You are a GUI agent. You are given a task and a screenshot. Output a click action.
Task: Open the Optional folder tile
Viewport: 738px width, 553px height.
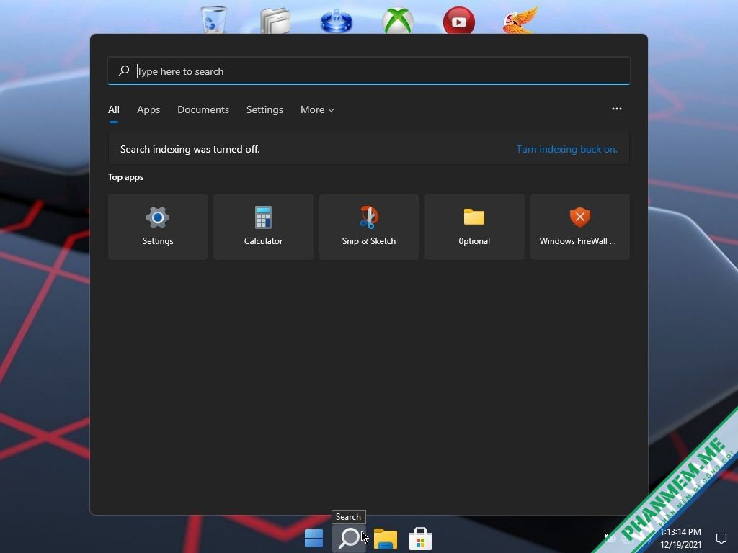474,227
